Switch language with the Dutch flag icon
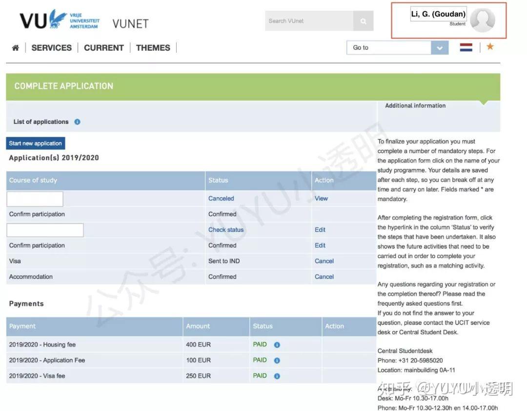The height and width of the screenshot is (411, 527). point(466,47)
